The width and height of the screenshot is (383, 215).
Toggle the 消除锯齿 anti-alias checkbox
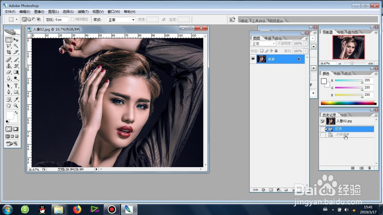(x=72, y=19)
